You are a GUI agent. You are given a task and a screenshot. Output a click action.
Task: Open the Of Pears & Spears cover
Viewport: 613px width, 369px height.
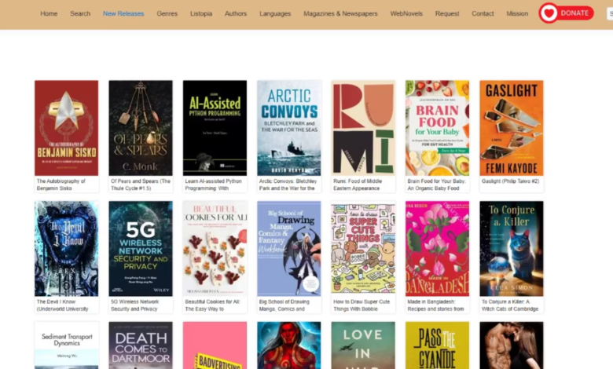141,128
